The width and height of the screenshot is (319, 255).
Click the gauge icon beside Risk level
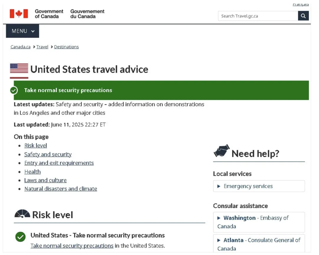[22, 214]
